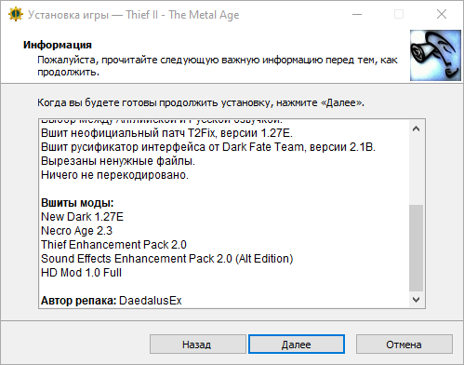Click the Sound Effects Enhancement Pack line
This screenshot has height=365, width=464.
167,259
